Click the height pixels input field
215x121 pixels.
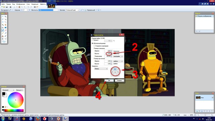108,53
